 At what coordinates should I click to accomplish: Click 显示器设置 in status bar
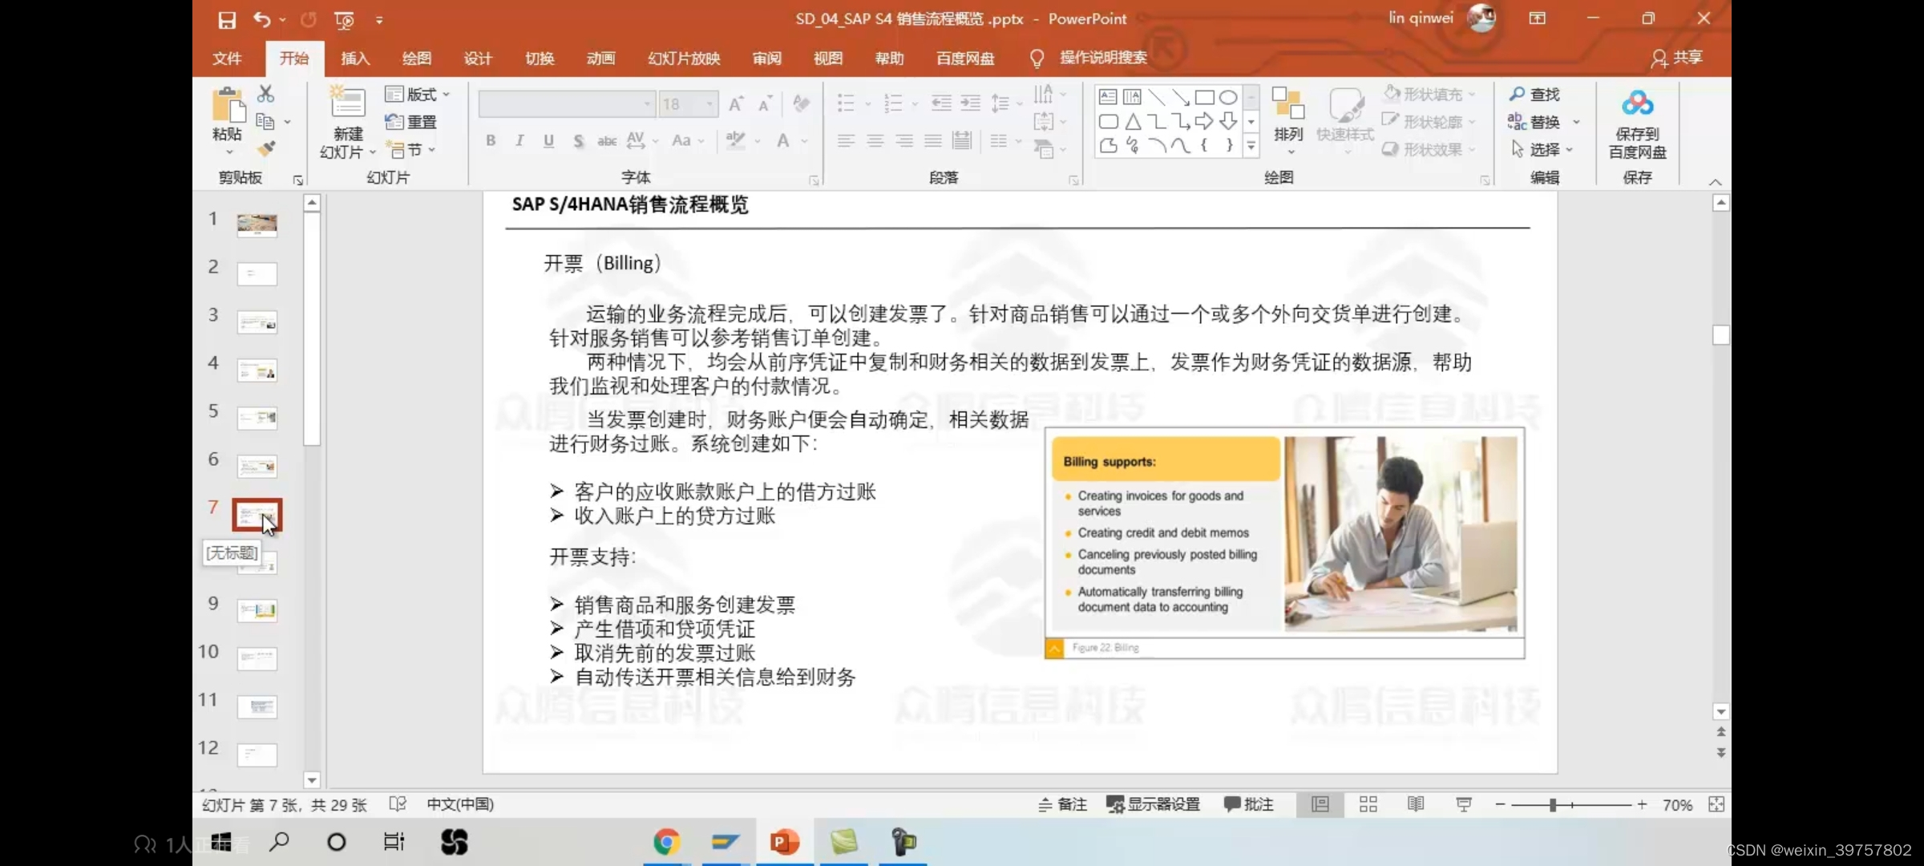[1154, 804]
